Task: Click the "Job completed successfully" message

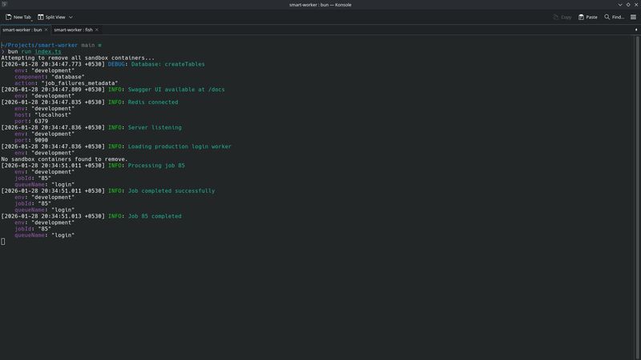Action: pos(171,190)
